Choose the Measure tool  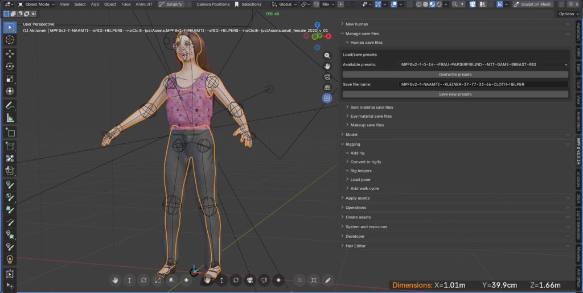tap(10, 118)
